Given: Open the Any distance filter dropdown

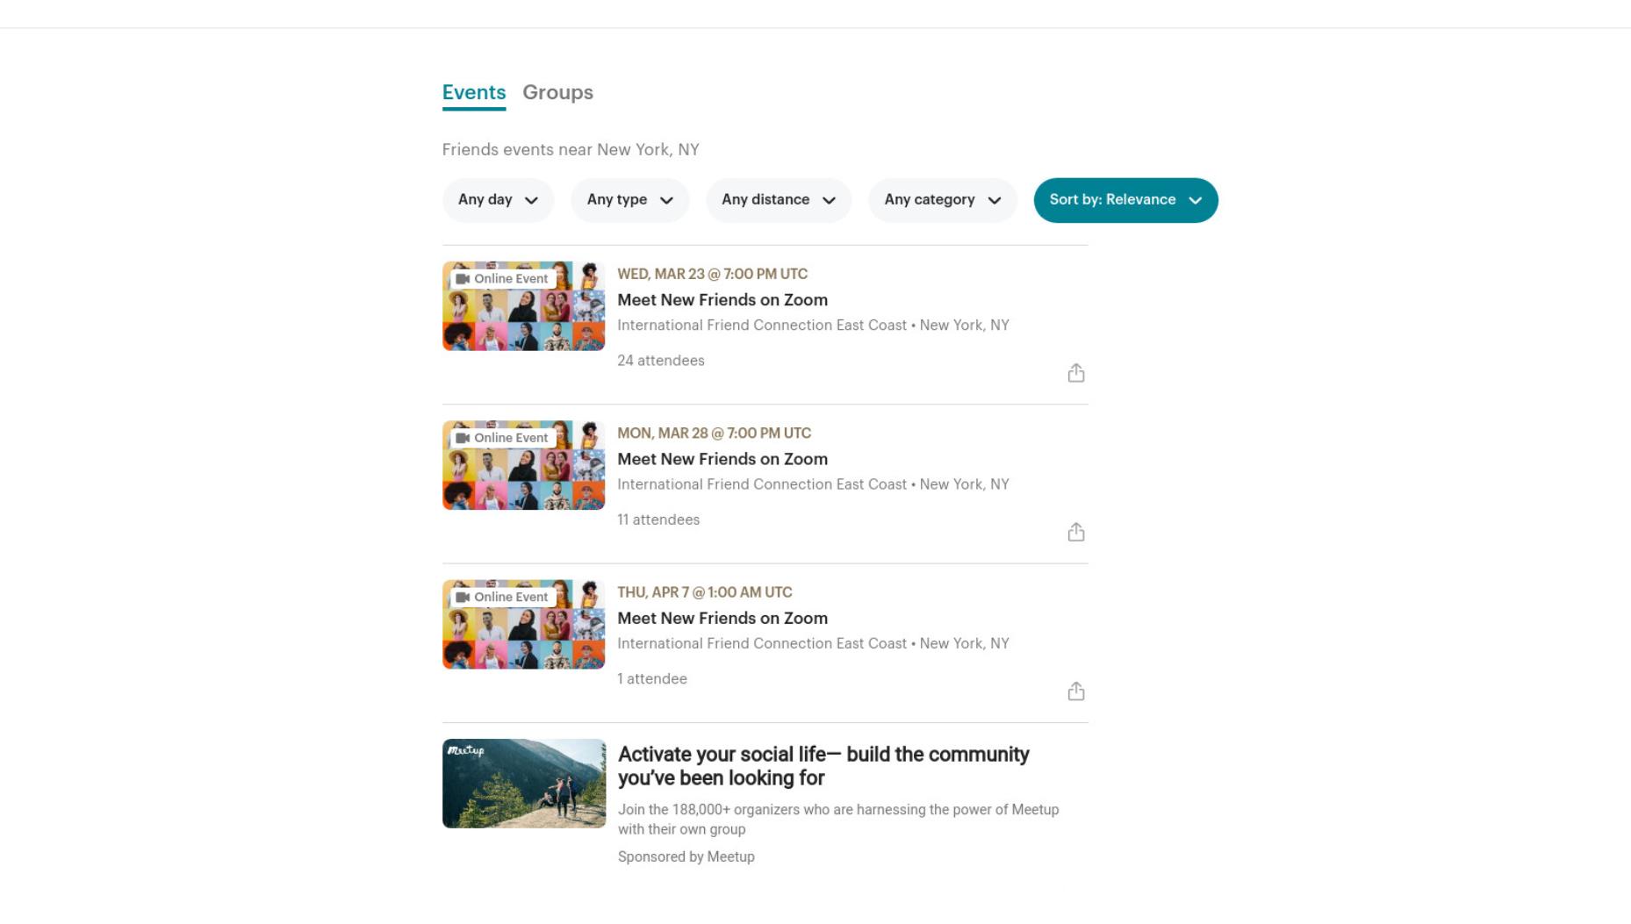Looking at the screenshot, I should point(779,200).
